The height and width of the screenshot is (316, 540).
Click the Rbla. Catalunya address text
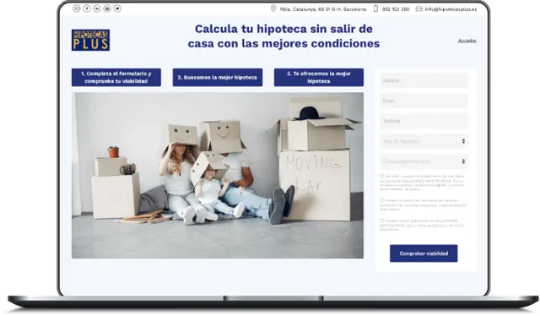pyautogui.click(x=323, y=9)
